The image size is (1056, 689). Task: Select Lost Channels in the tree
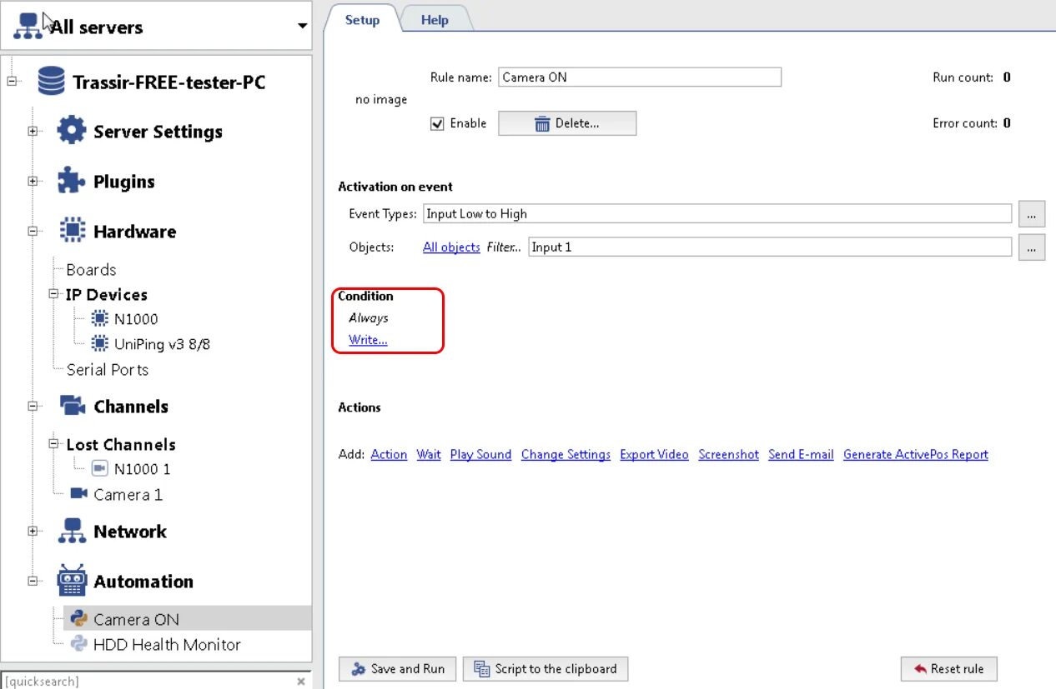[x=121, y=444]
